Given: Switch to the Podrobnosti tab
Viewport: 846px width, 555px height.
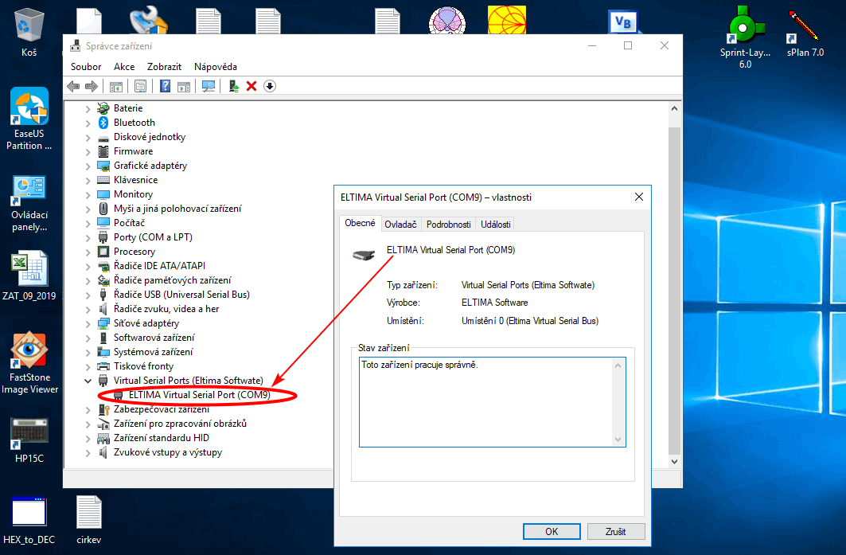Looking at the screenshot, I should pyautogui.click(x=448, y=225).
